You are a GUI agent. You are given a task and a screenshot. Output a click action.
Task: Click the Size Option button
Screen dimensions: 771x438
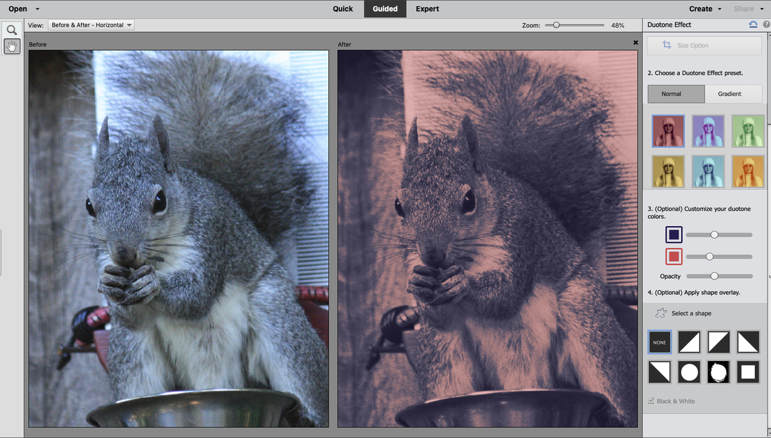[704, 46]
